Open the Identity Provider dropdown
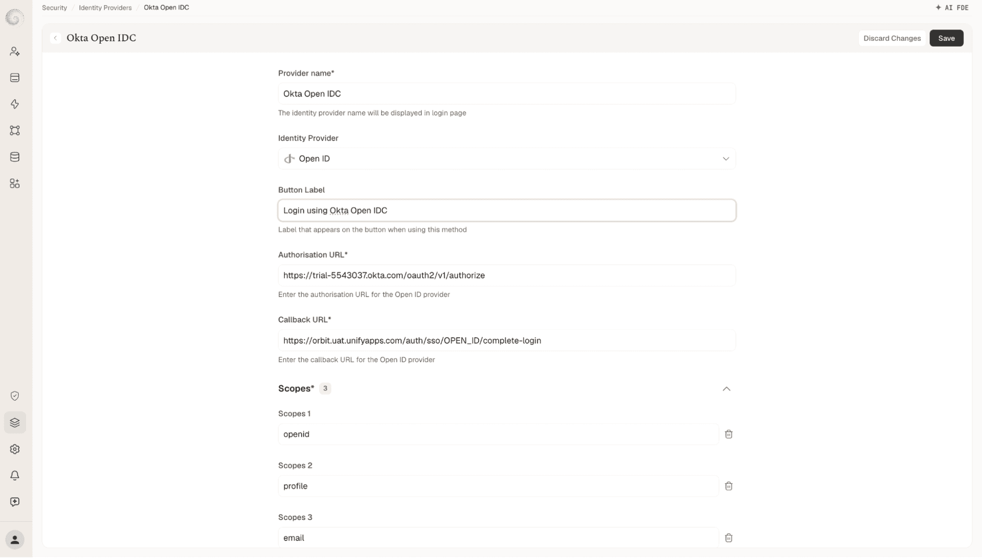 tap(507, 159)
